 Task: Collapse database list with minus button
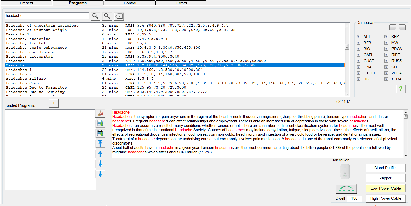pos(402,27)
